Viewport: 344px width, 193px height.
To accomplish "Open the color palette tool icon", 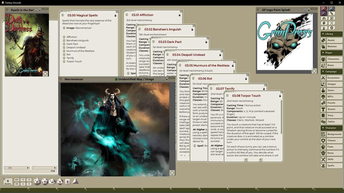I will click(x=324, y=23).
